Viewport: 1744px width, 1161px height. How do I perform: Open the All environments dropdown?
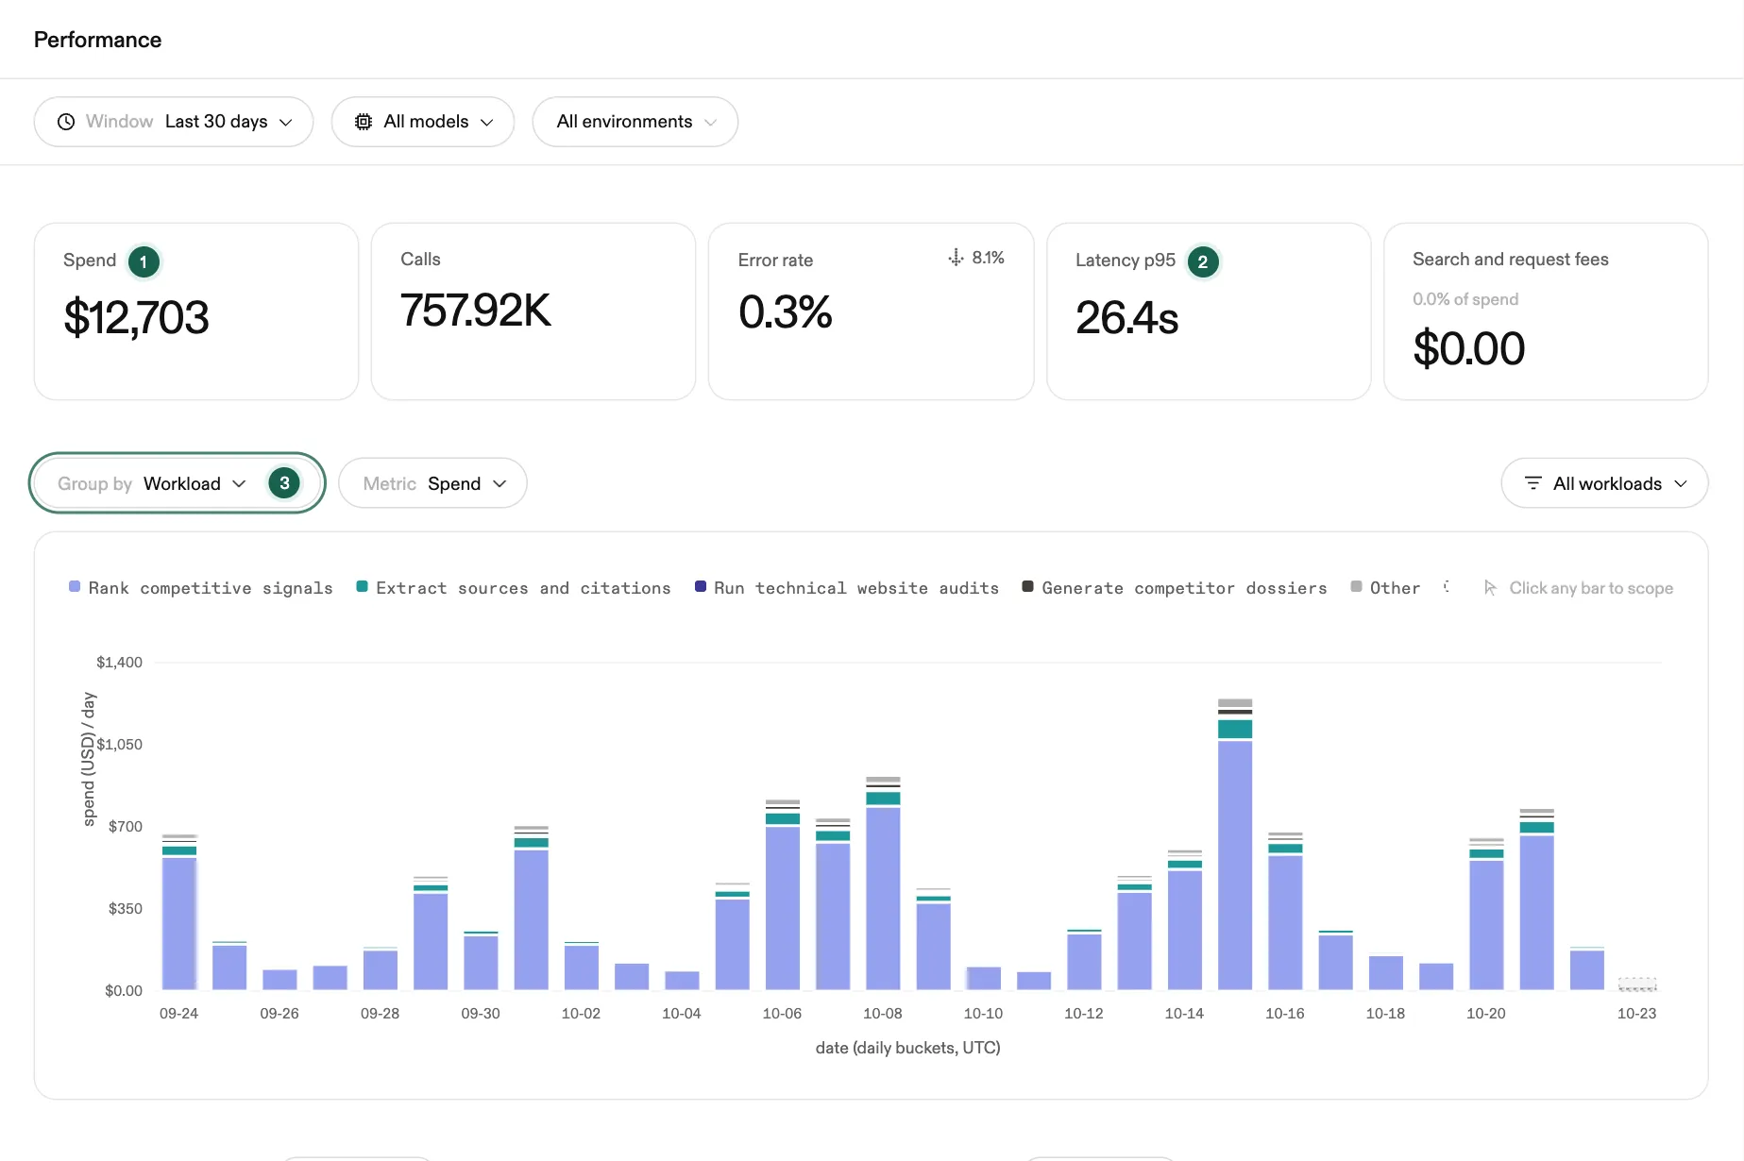click(635, 122)
